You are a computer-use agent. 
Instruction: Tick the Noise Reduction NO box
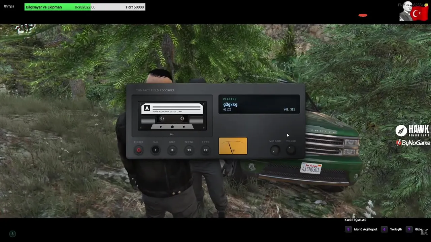click(177, 112)
